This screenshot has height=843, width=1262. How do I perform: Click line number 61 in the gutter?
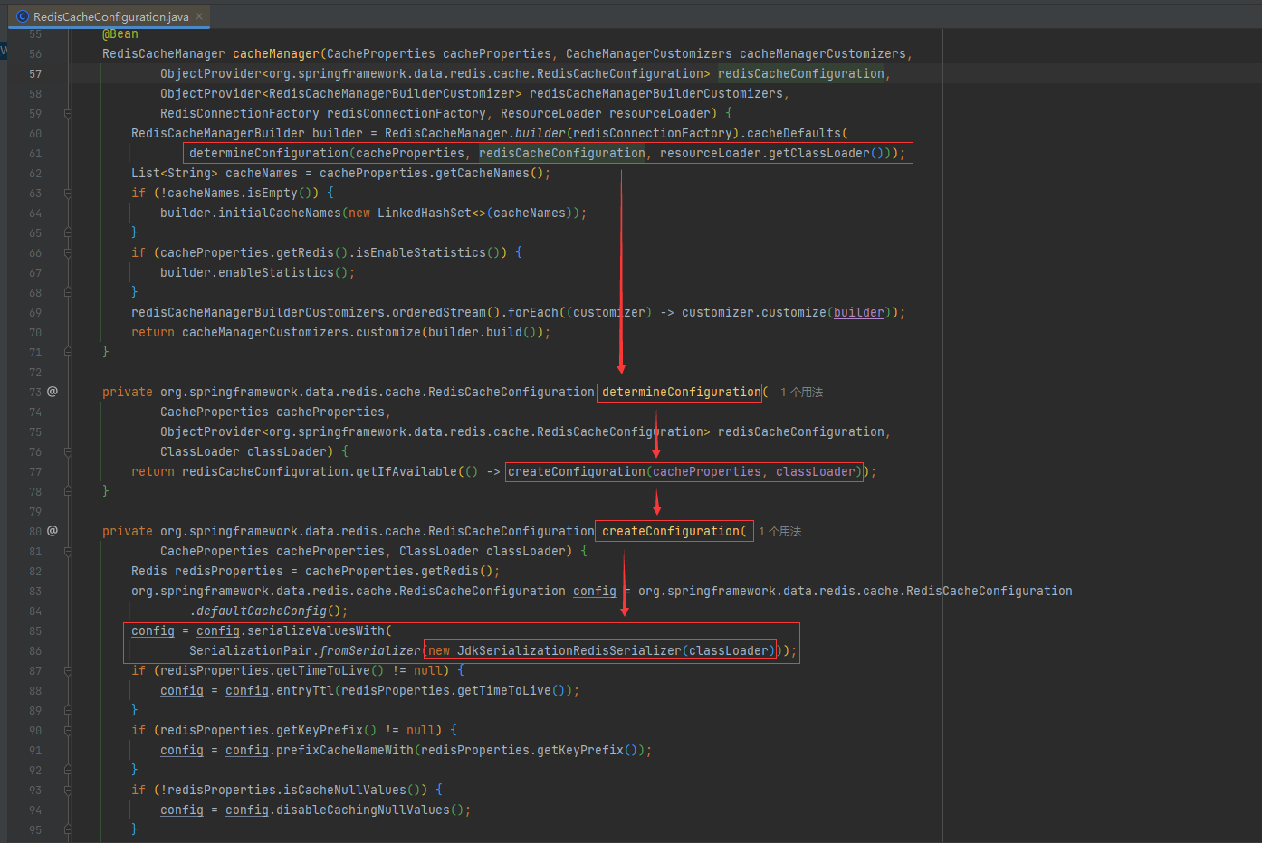35,154
